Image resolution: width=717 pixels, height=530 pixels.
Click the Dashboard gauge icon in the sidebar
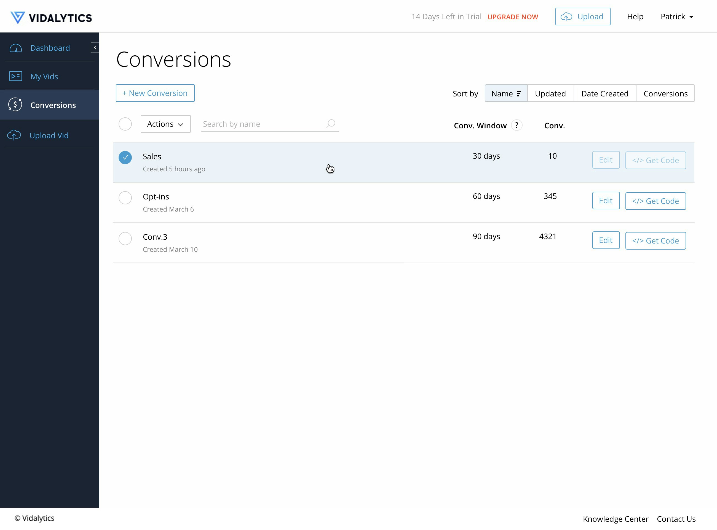pyautogui.click(x=16, y=48)
